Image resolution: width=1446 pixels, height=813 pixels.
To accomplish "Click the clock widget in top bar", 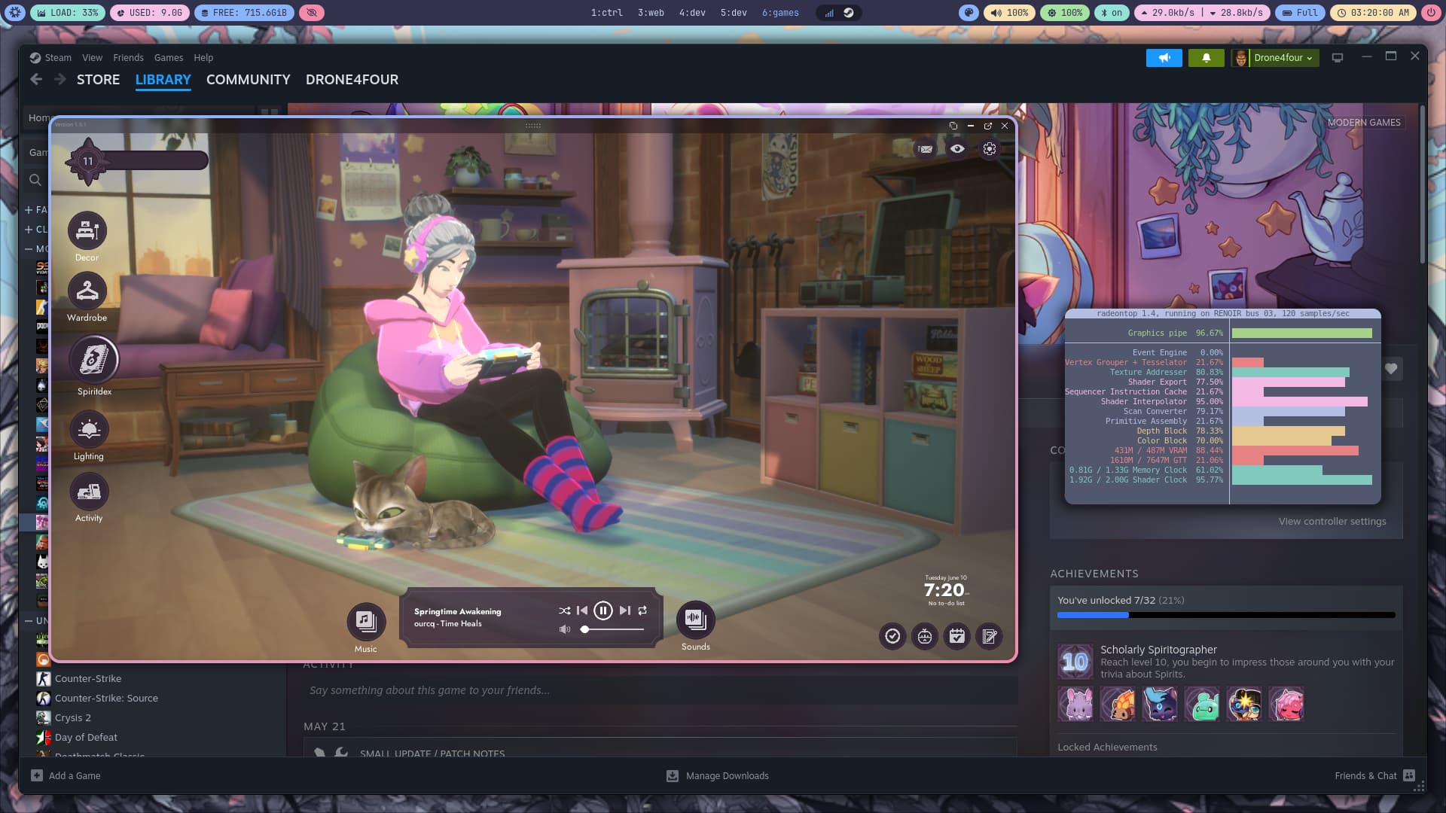I will tap(1374, 13).
